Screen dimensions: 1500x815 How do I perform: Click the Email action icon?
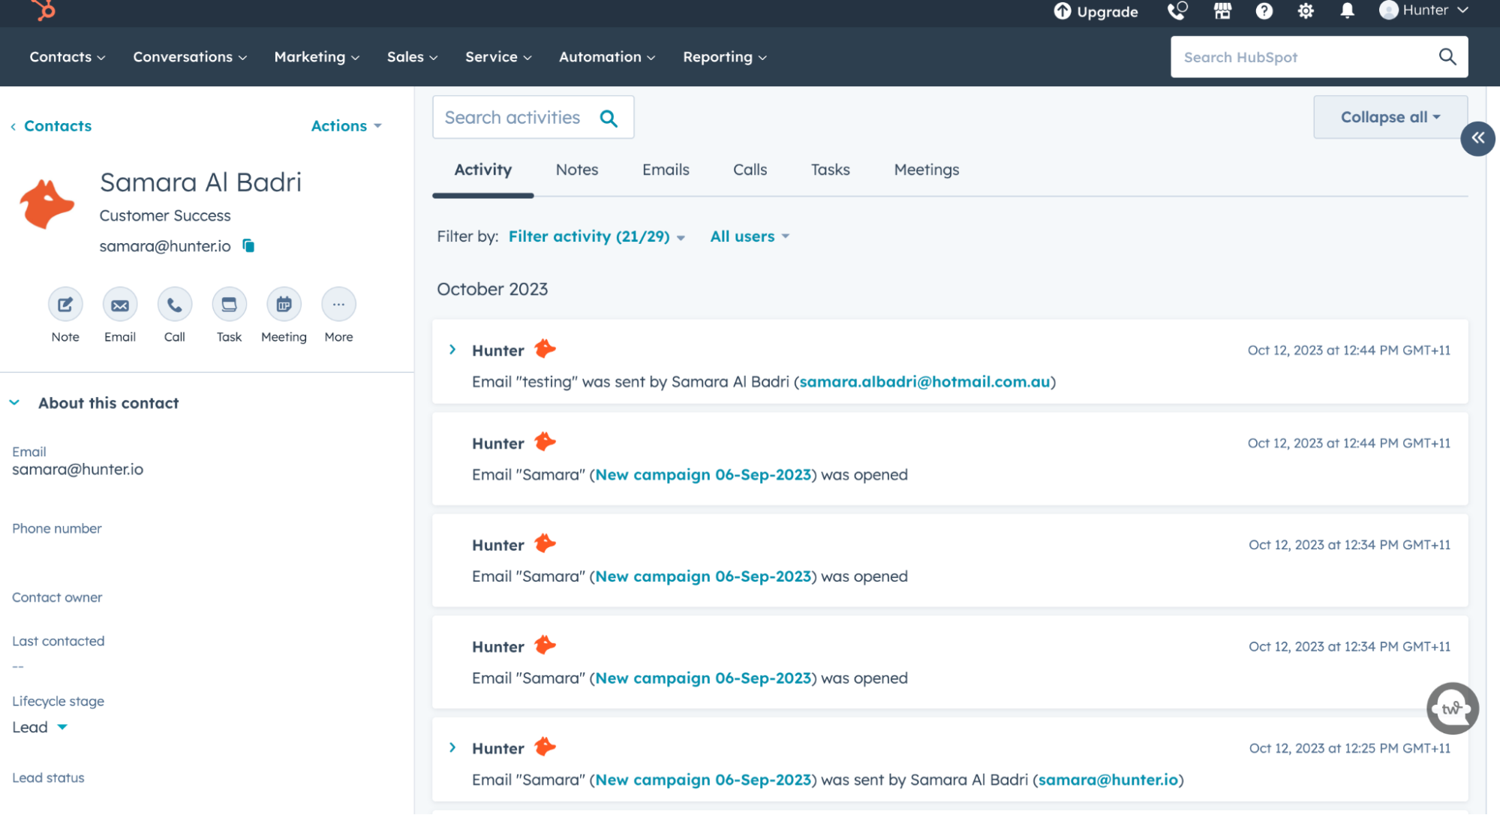point(120,305)
